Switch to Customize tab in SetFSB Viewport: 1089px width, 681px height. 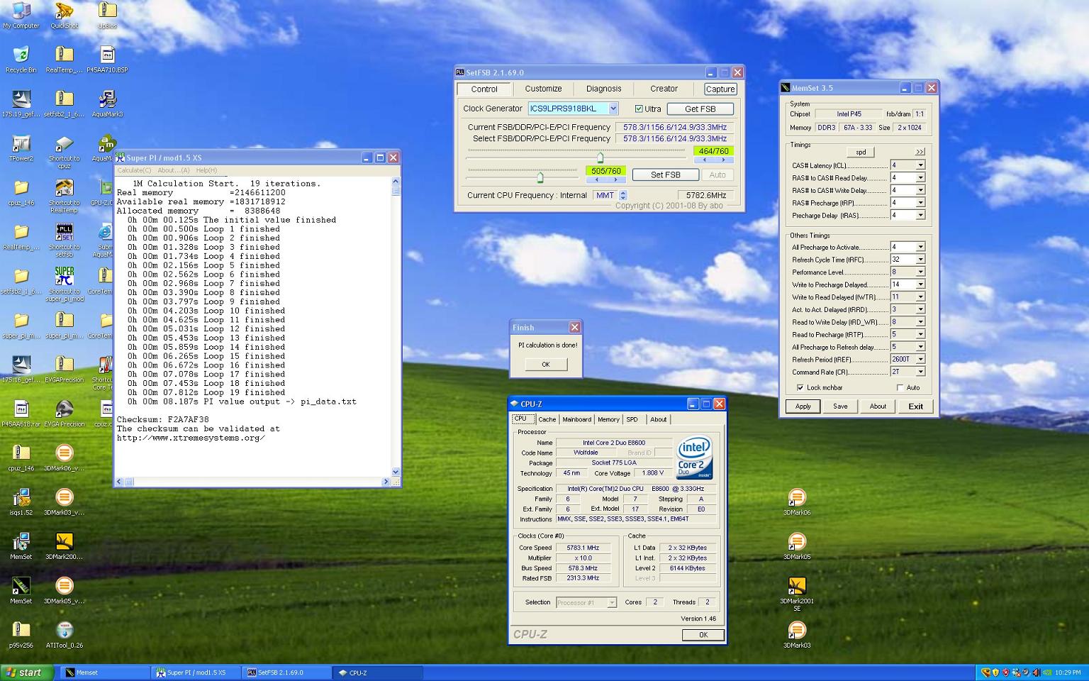click(543, 89)
